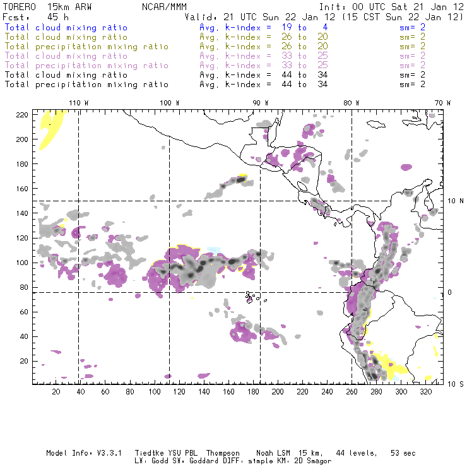Select the "110 W" longitude label
The width and height of the screenshot is (467, 467).
[79, 103]
